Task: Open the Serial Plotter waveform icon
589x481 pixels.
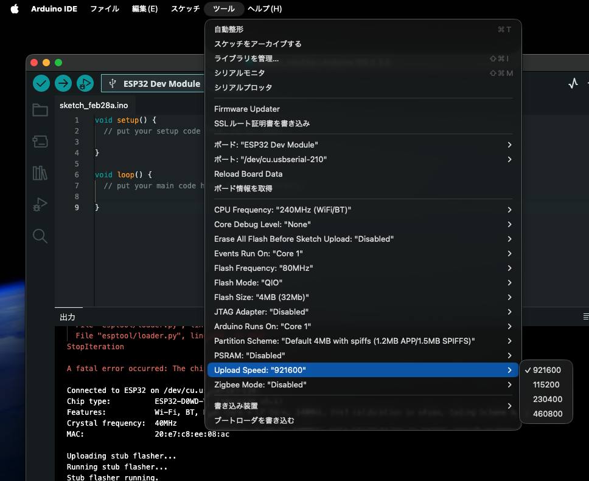Action: pyautogui.click(x=573, y=84)
